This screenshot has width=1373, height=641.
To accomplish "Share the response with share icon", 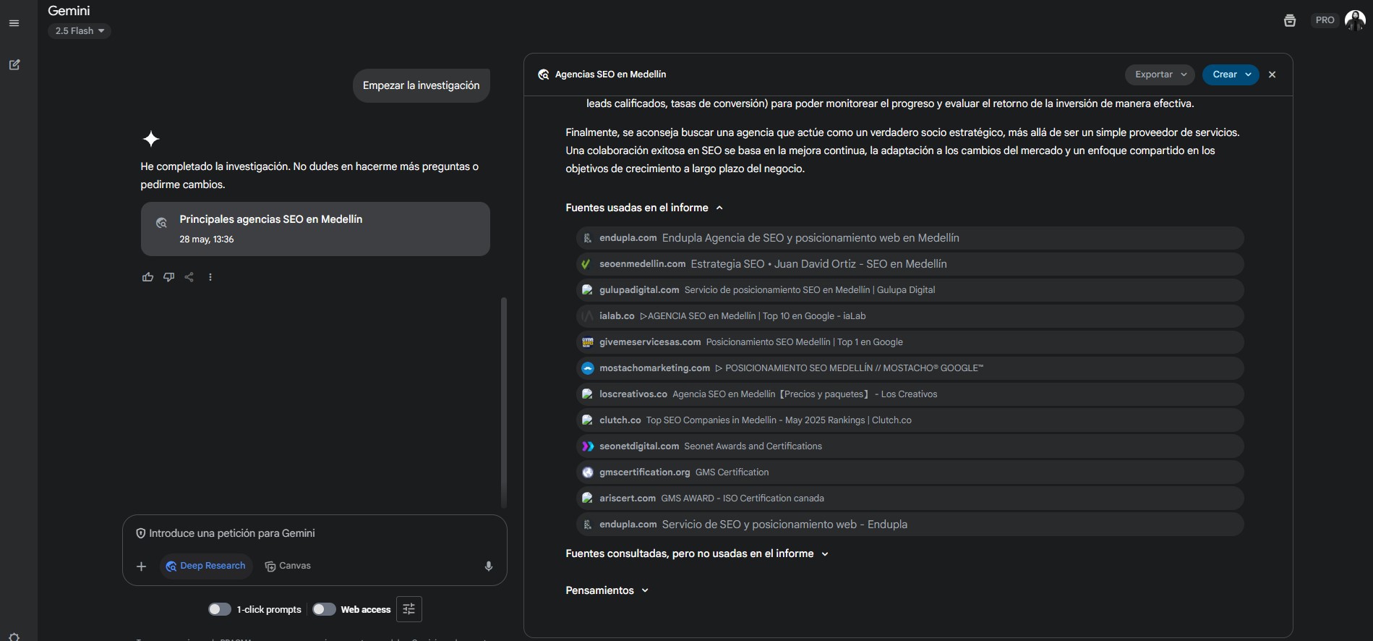I will [x=189, y=277].
